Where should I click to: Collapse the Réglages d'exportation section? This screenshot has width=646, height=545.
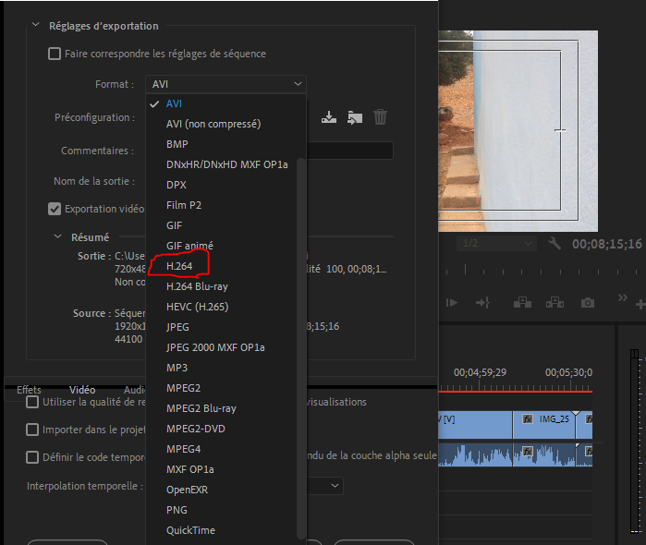click(x=36, y=25)
